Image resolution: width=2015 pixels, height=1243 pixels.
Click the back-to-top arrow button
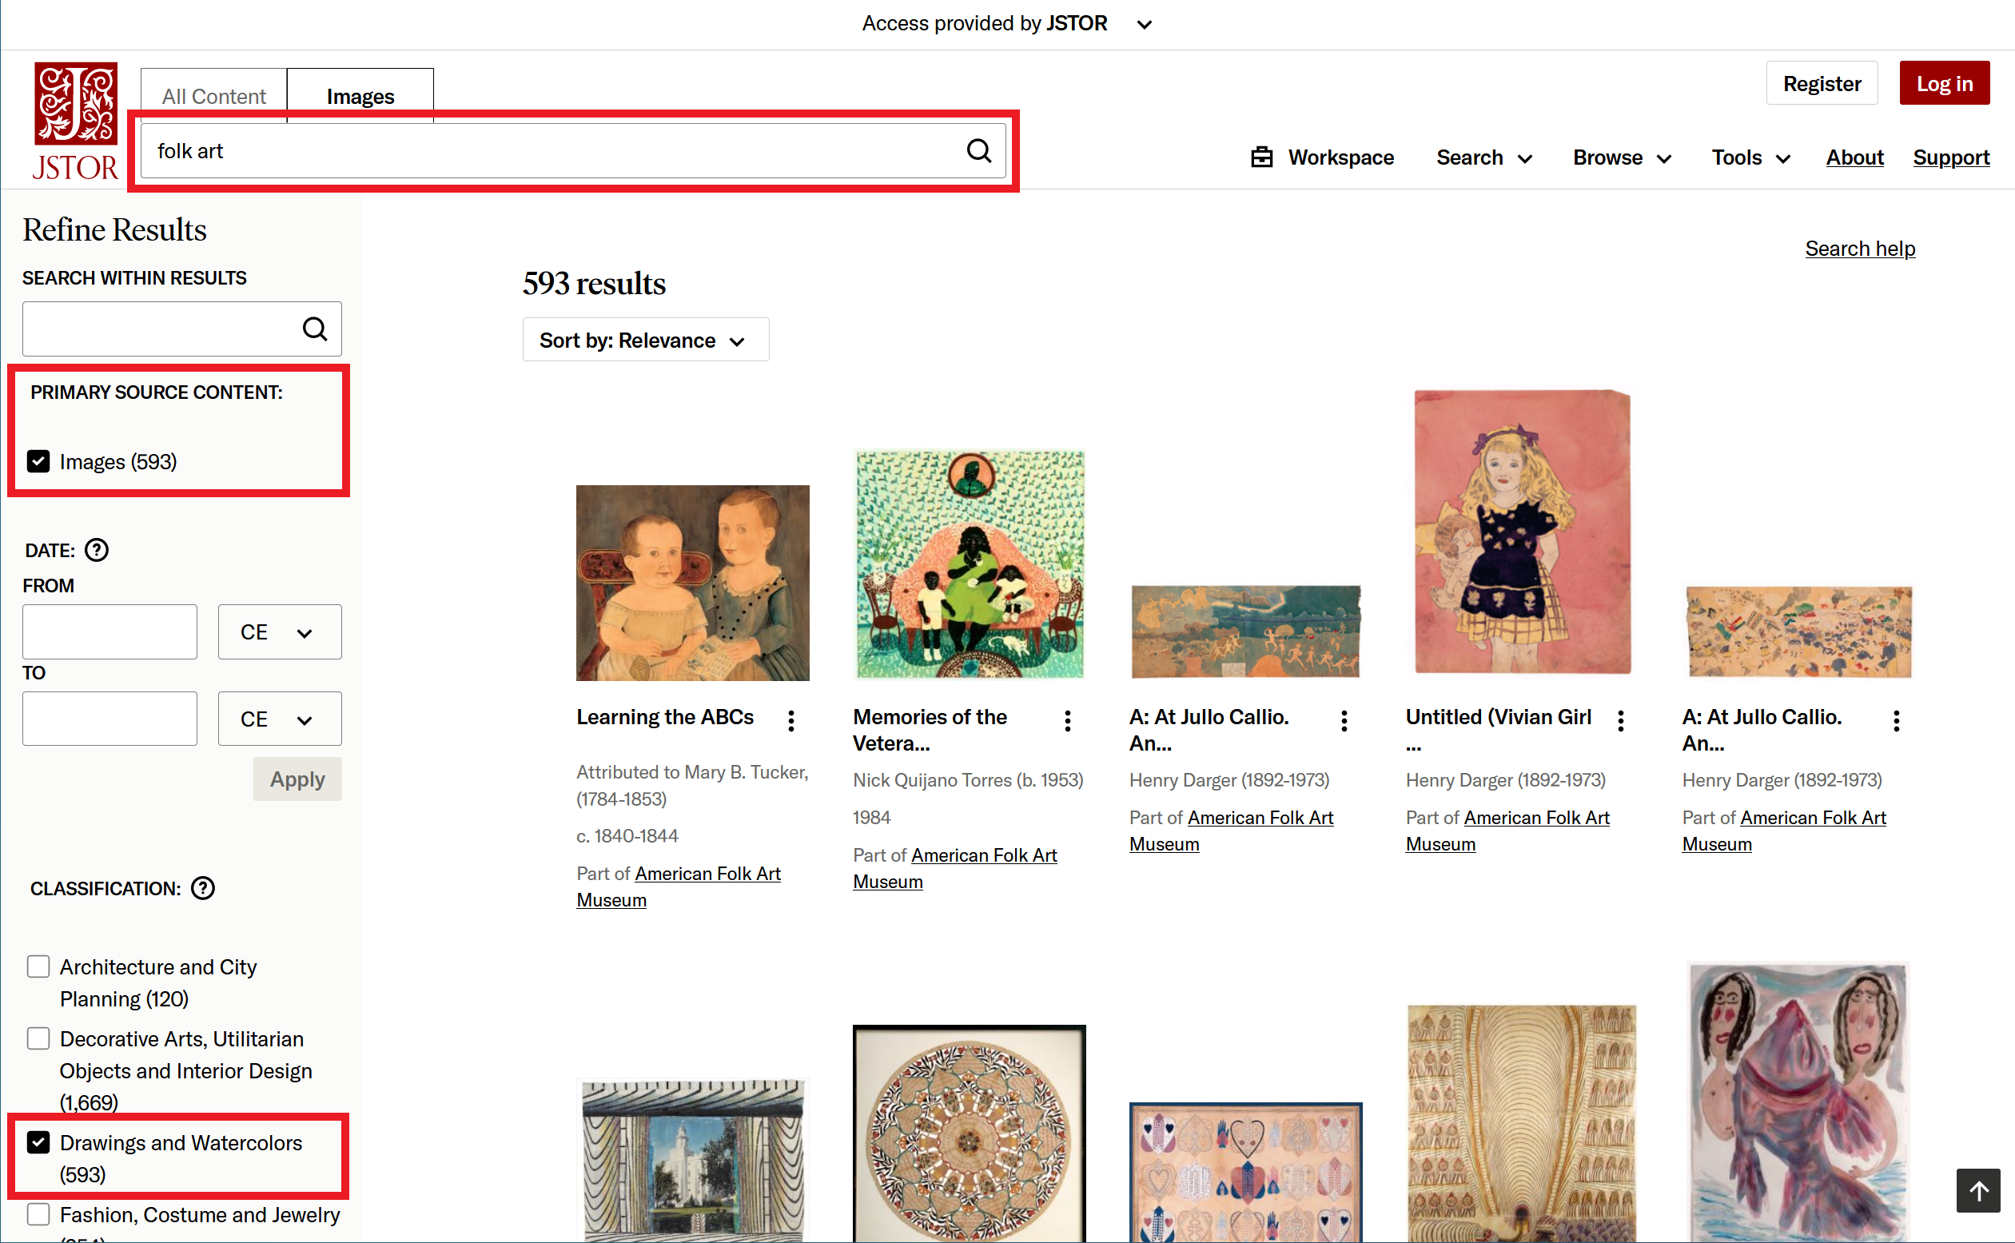[x=1977, y=1190]
